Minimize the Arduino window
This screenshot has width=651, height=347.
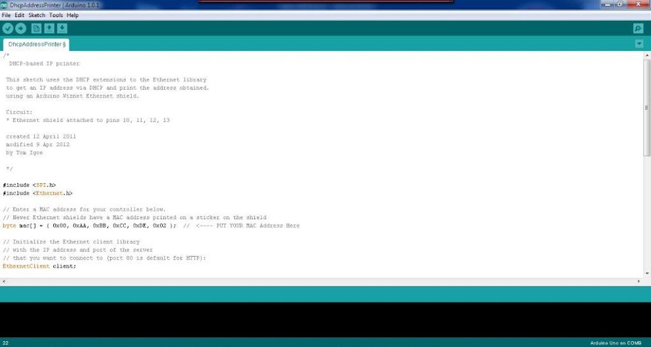[608, 4]
